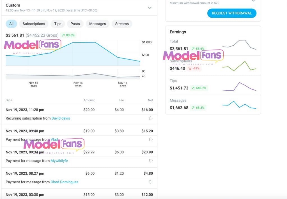This screenshot has width=287, height=199.
Task: Click the $1,663.68 Messages earnings value
Action: click(179, 108)
